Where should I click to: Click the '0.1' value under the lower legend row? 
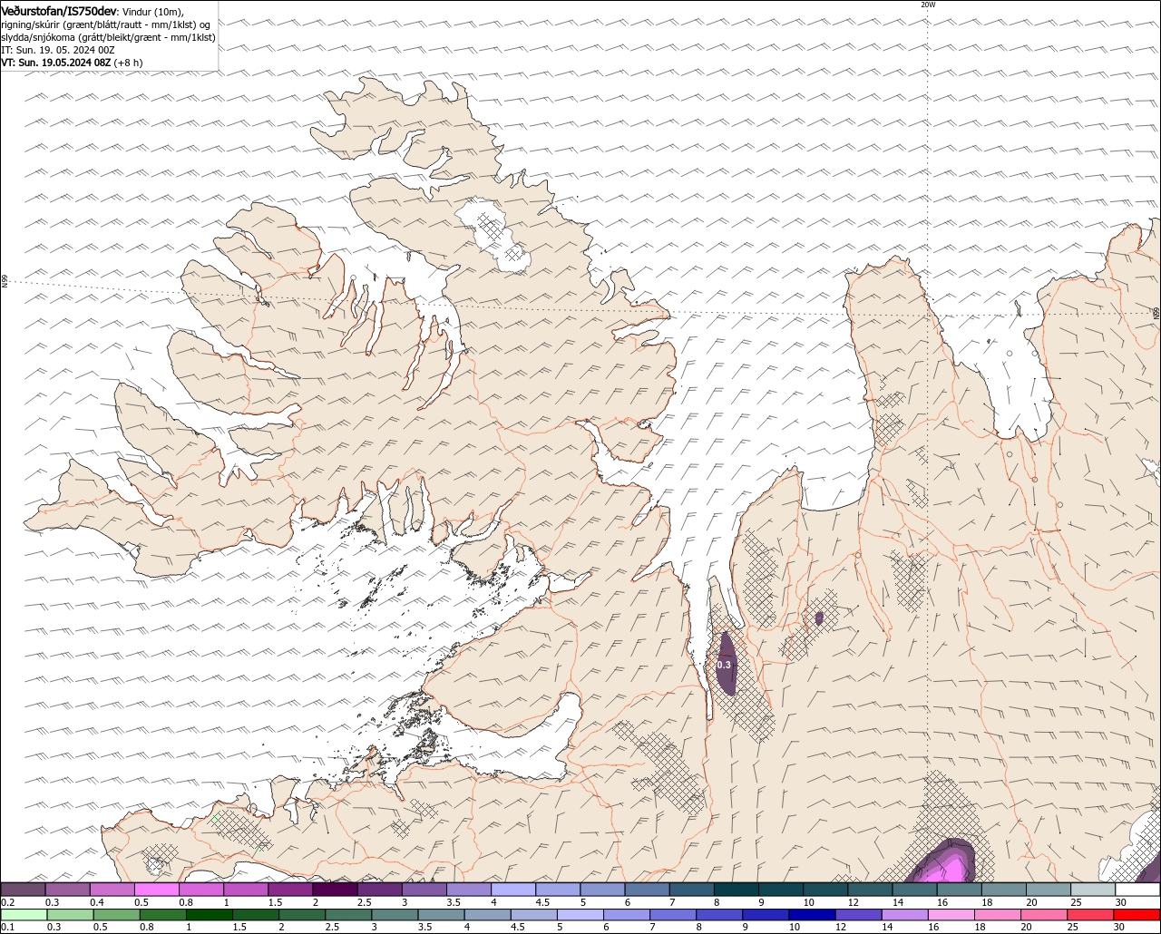pos(8,927)
